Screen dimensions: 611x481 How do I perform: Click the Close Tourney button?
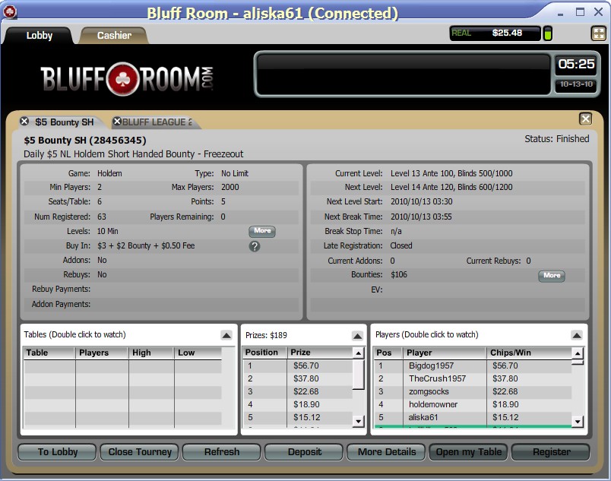140,452
